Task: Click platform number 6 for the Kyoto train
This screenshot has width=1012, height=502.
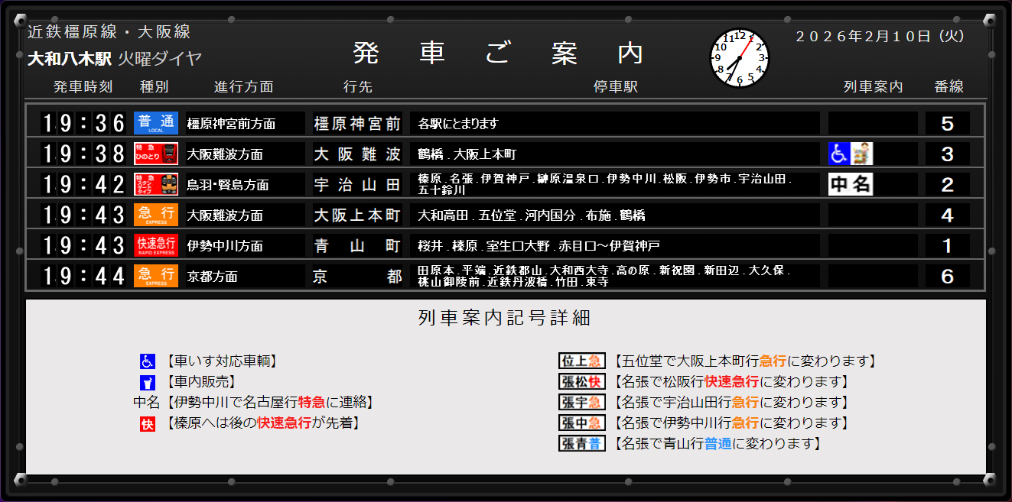Action: tap(947, 276)
